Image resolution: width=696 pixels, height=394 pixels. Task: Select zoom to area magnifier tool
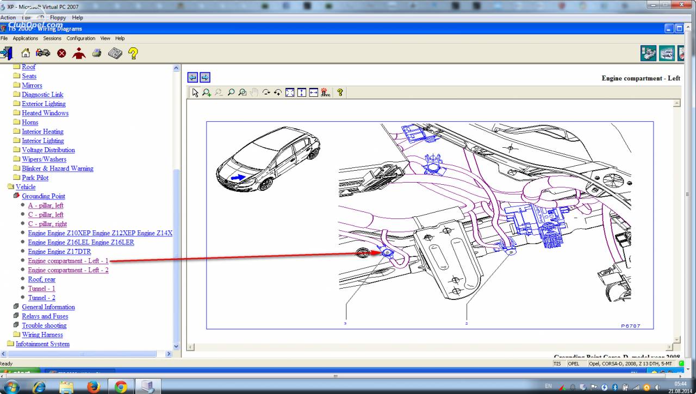(x=243, y=93)
